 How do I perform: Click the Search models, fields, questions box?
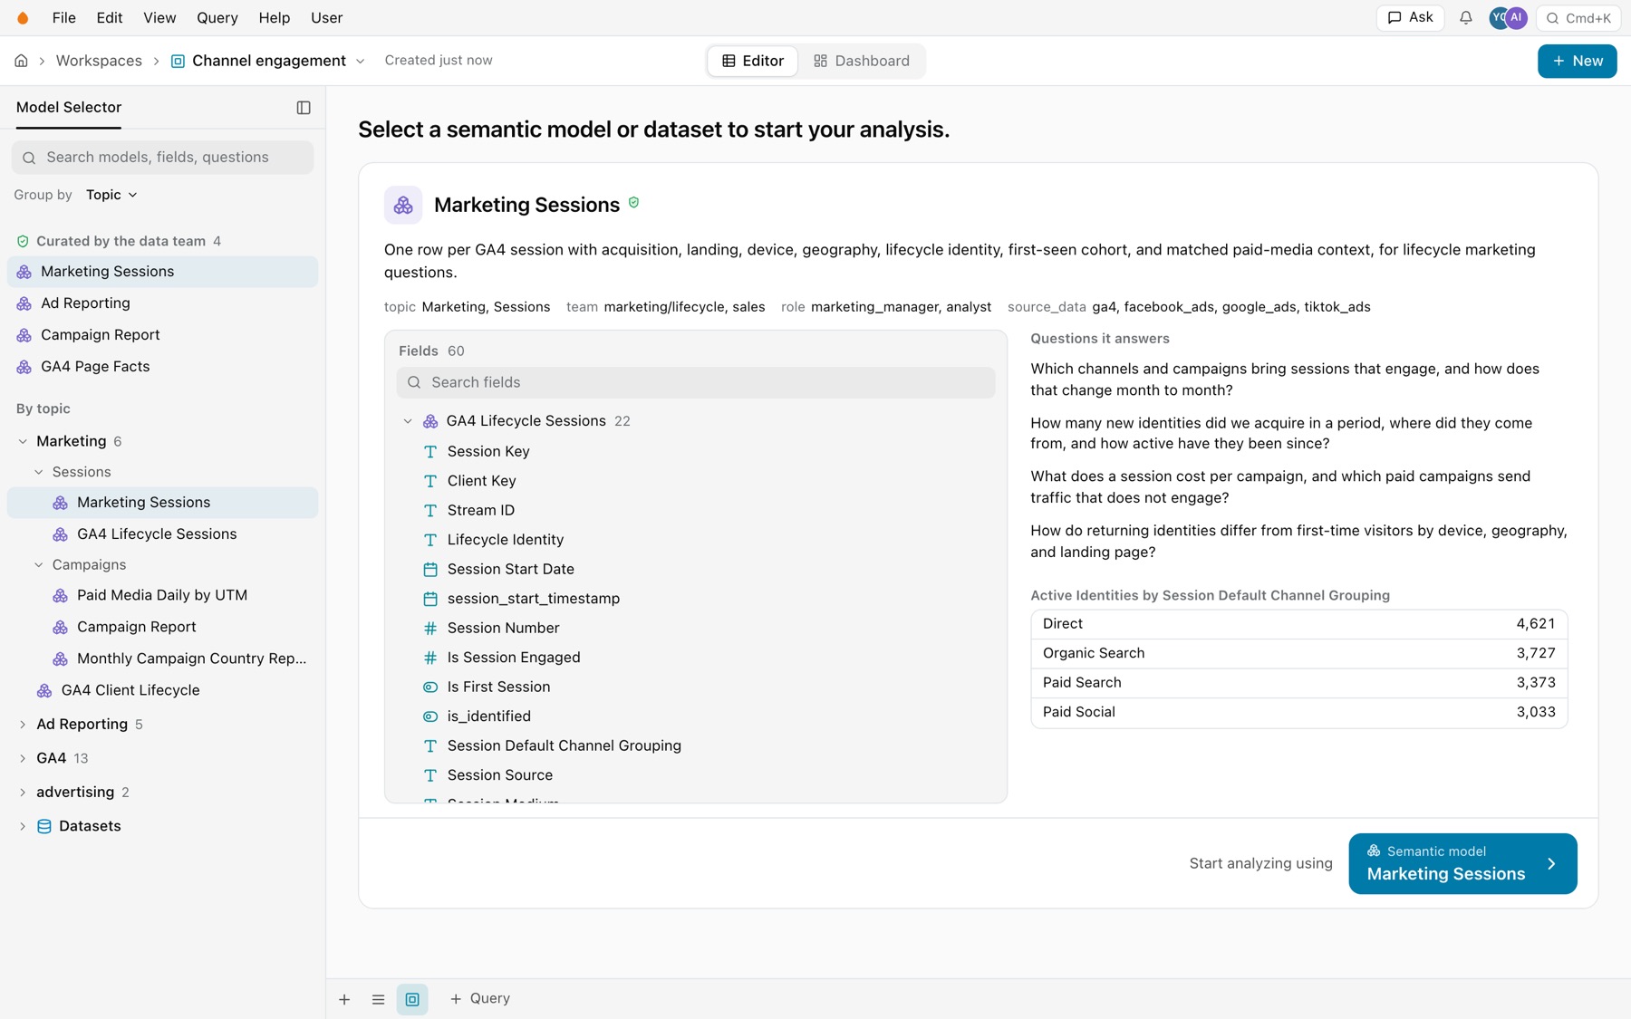163,158
